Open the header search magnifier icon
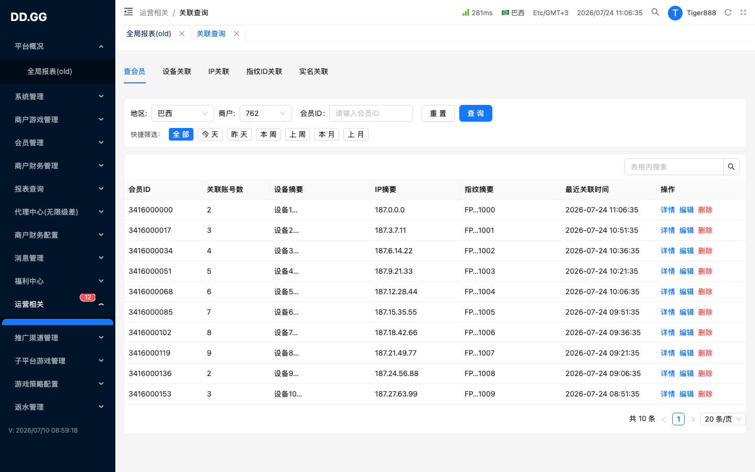This screenshot has width=755, height=472. (x=655, y=12)
